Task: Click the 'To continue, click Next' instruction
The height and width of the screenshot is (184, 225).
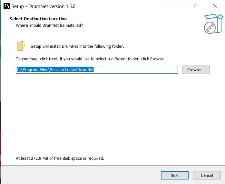Action: tap(90, 59)
